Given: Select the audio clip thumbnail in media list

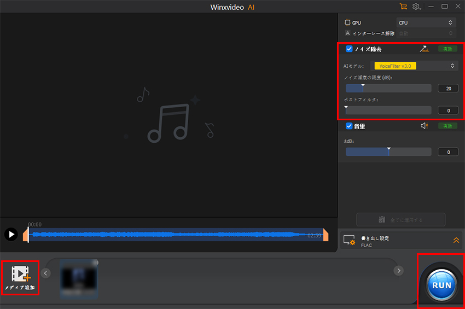Looking at the screenshot, I should tap(79, 278).
